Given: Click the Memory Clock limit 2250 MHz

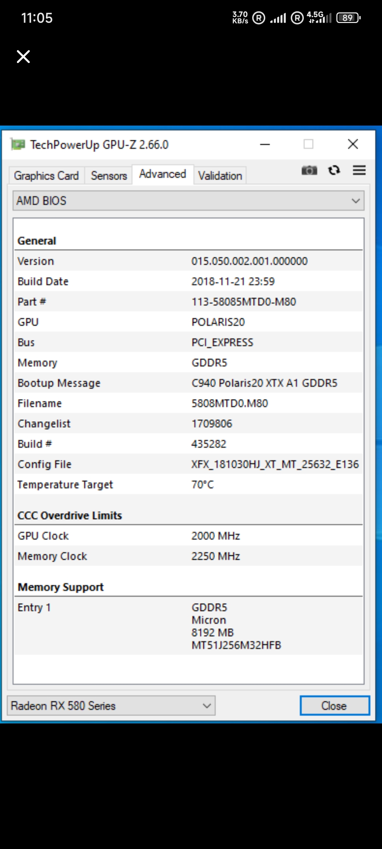Looking at the screenshot, I should coord(216,556).
